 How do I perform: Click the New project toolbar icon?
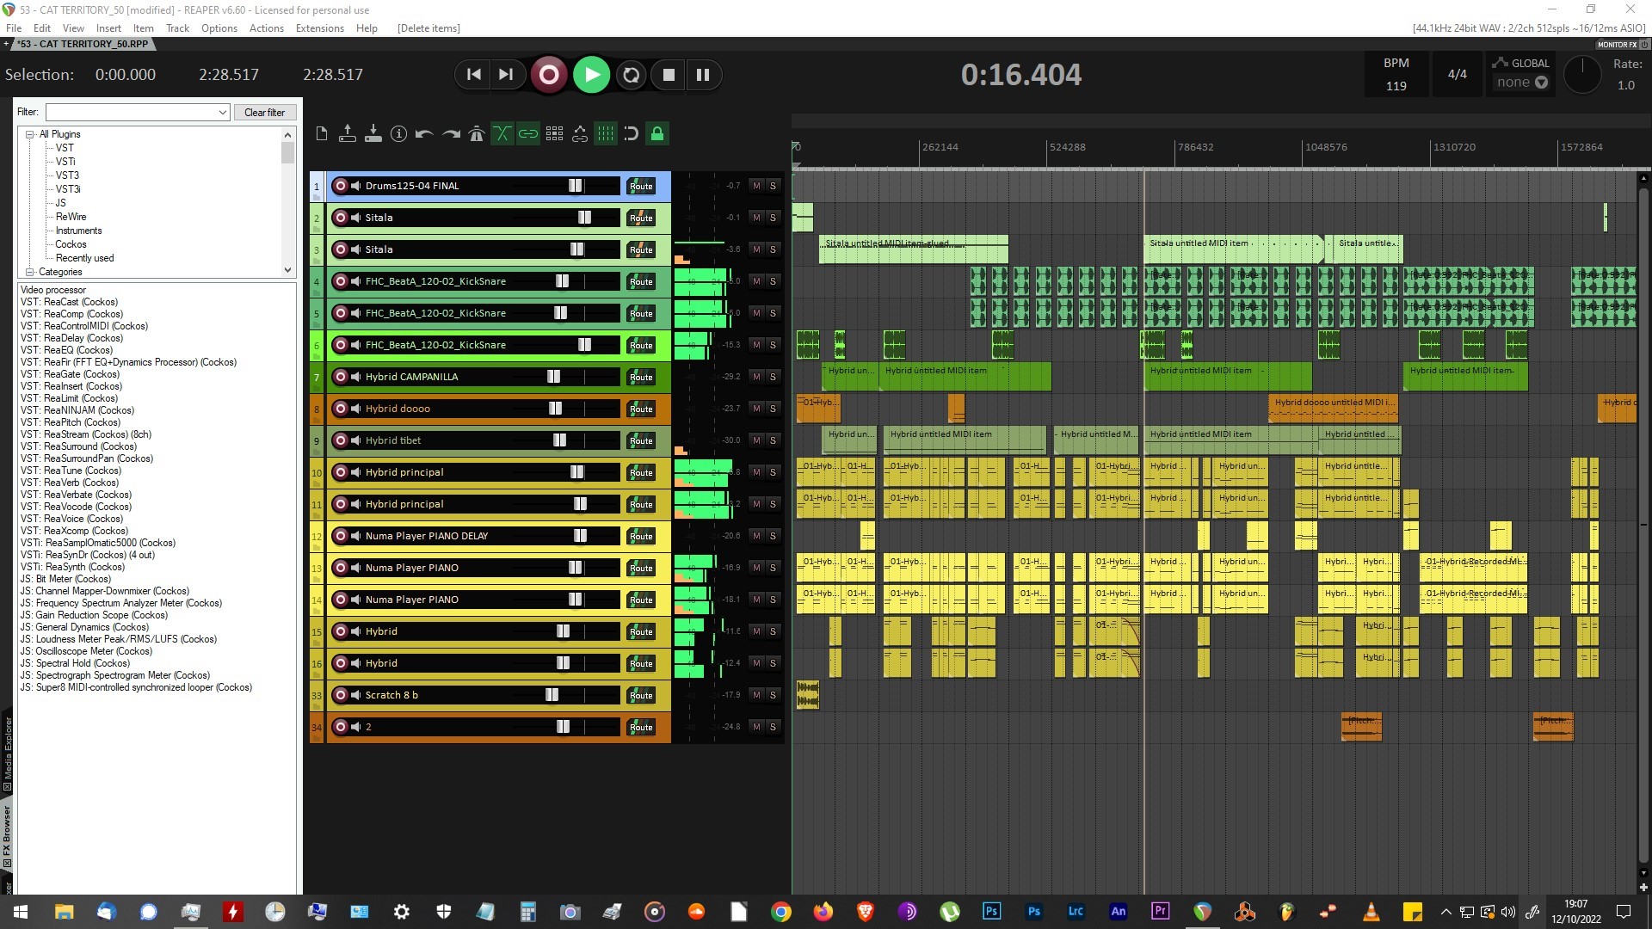[x=322, y=133]
